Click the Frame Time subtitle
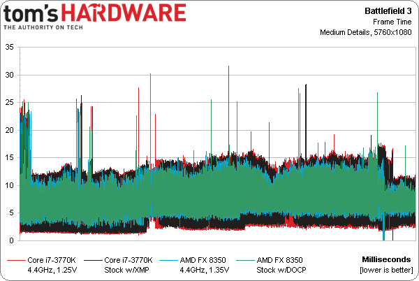This screenshot has height=281, width=419. point(392,22)
